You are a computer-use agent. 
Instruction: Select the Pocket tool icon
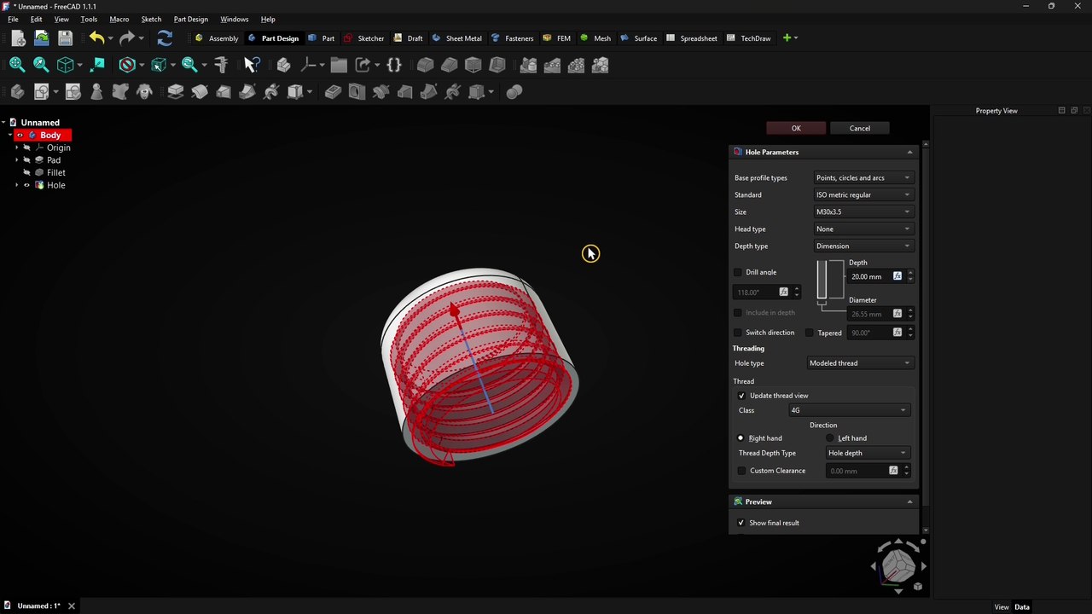coord(333,91)
